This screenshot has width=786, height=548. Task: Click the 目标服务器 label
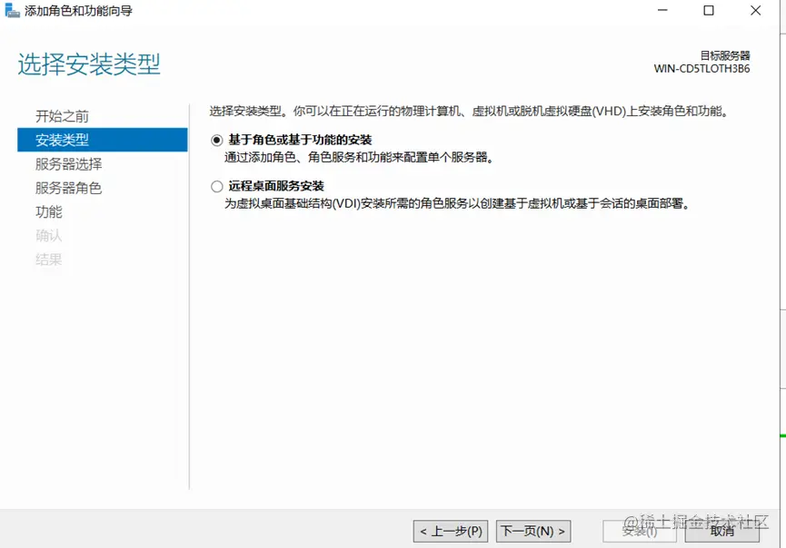[x=725, y=55]
